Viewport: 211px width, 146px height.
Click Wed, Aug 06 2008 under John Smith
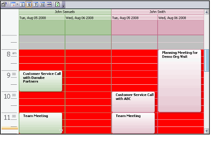coord(181,18)
